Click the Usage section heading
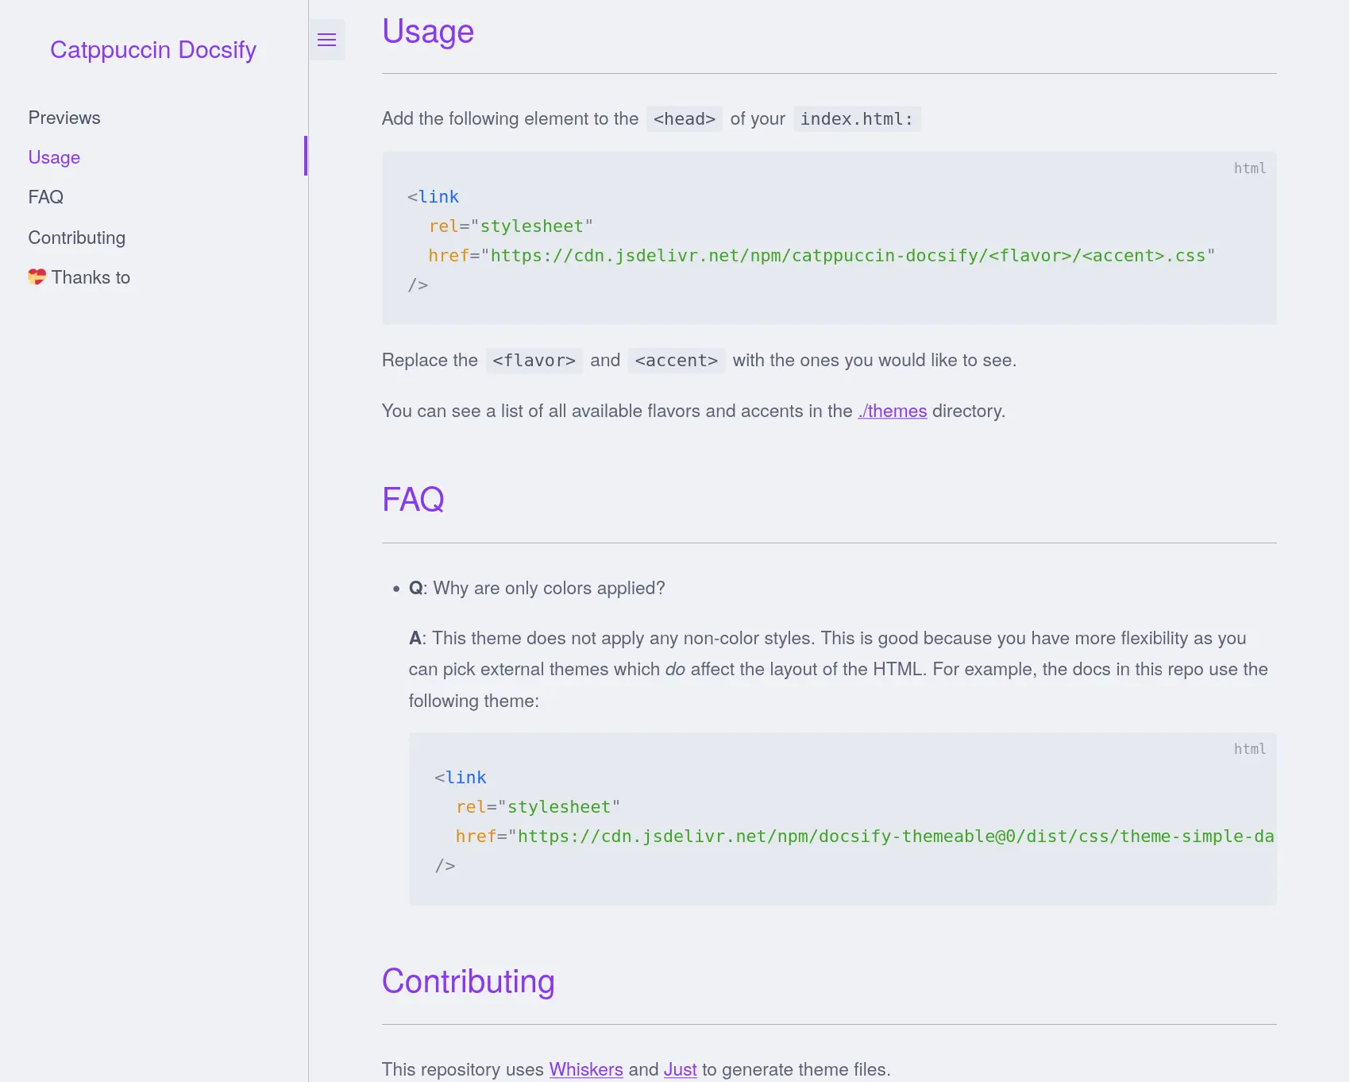This screenshot has width=1350, height=1082. pyautogui.click(x=428, y=32)
